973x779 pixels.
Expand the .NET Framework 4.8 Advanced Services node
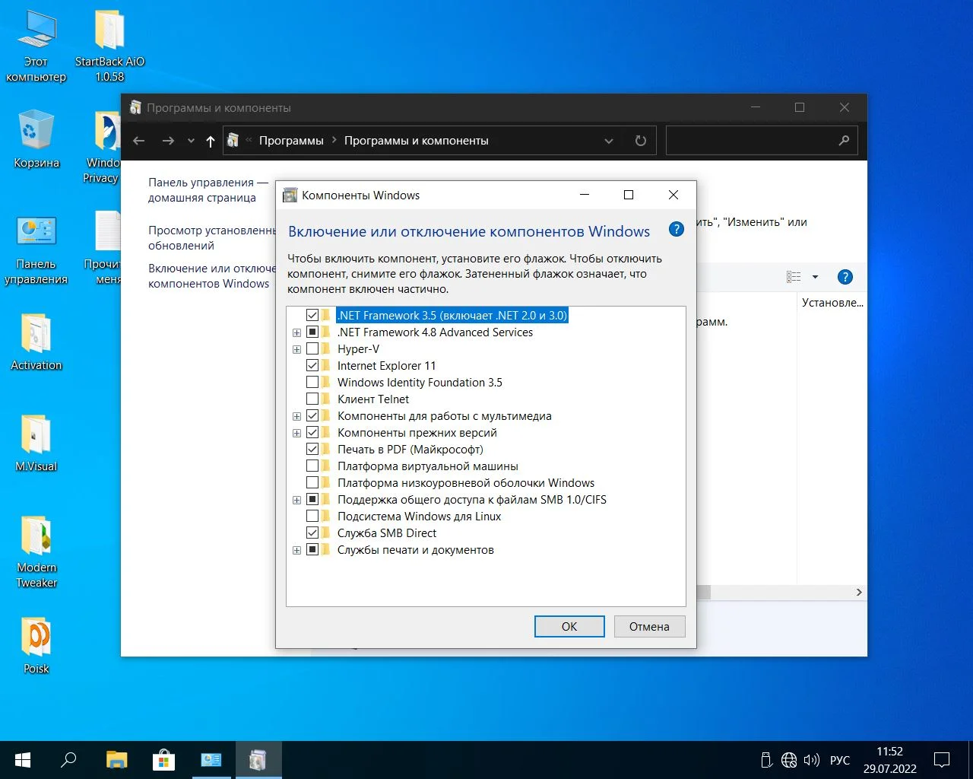tap(296, 332)
